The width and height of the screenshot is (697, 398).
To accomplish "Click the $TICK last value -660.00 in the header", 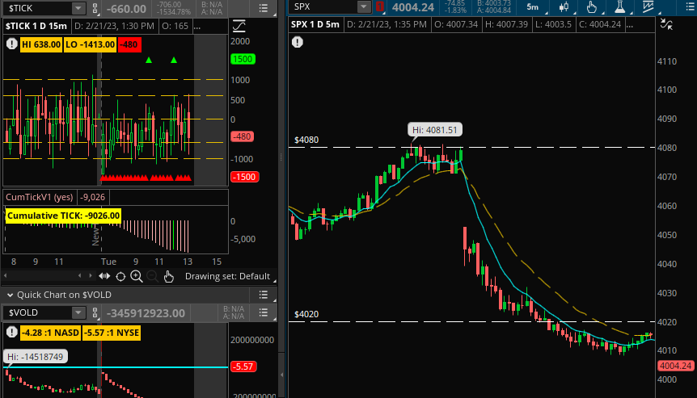I will [x=126, y=8].
